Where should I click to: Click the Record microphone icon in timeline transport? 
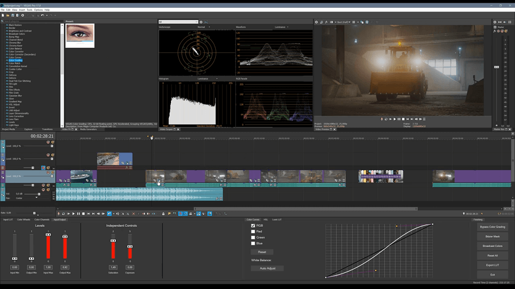[59, 213]
